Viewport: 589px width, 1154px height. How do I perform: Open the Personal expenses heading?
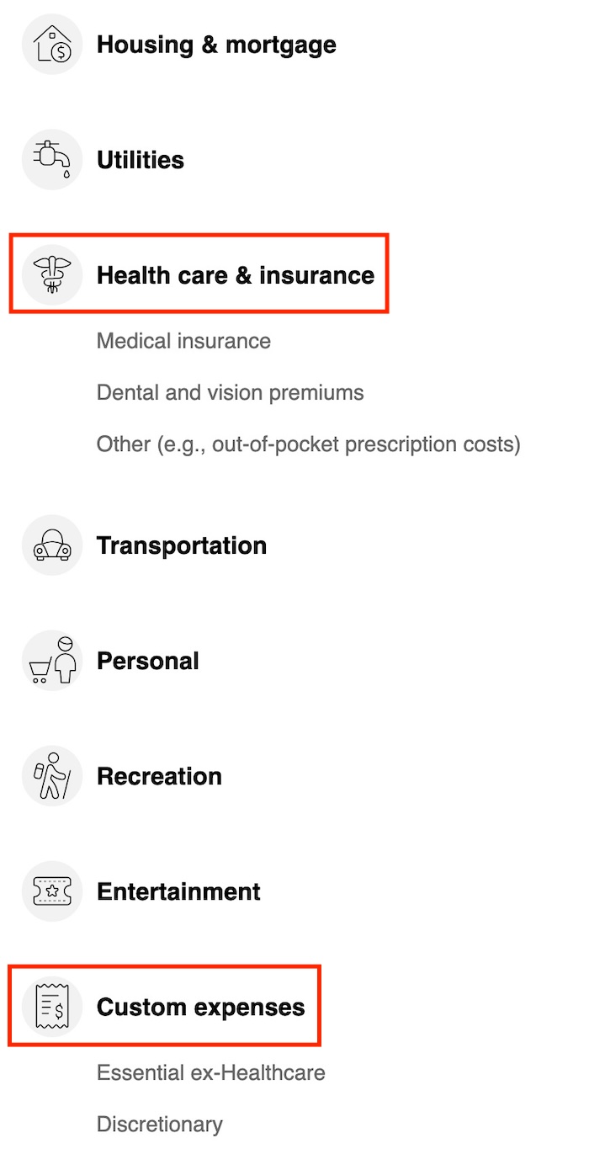tap(148, 661)
